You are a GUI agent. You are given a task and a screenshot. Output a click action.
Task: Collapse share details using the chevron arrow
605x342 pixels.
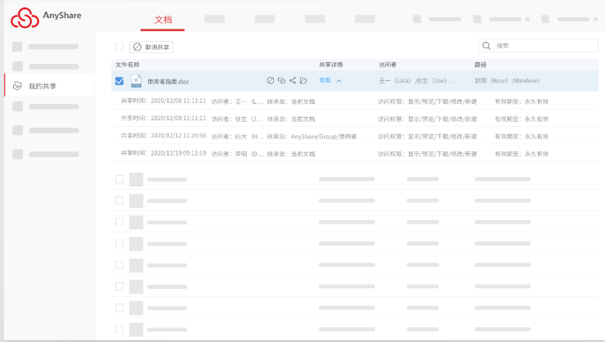[339, 81]
